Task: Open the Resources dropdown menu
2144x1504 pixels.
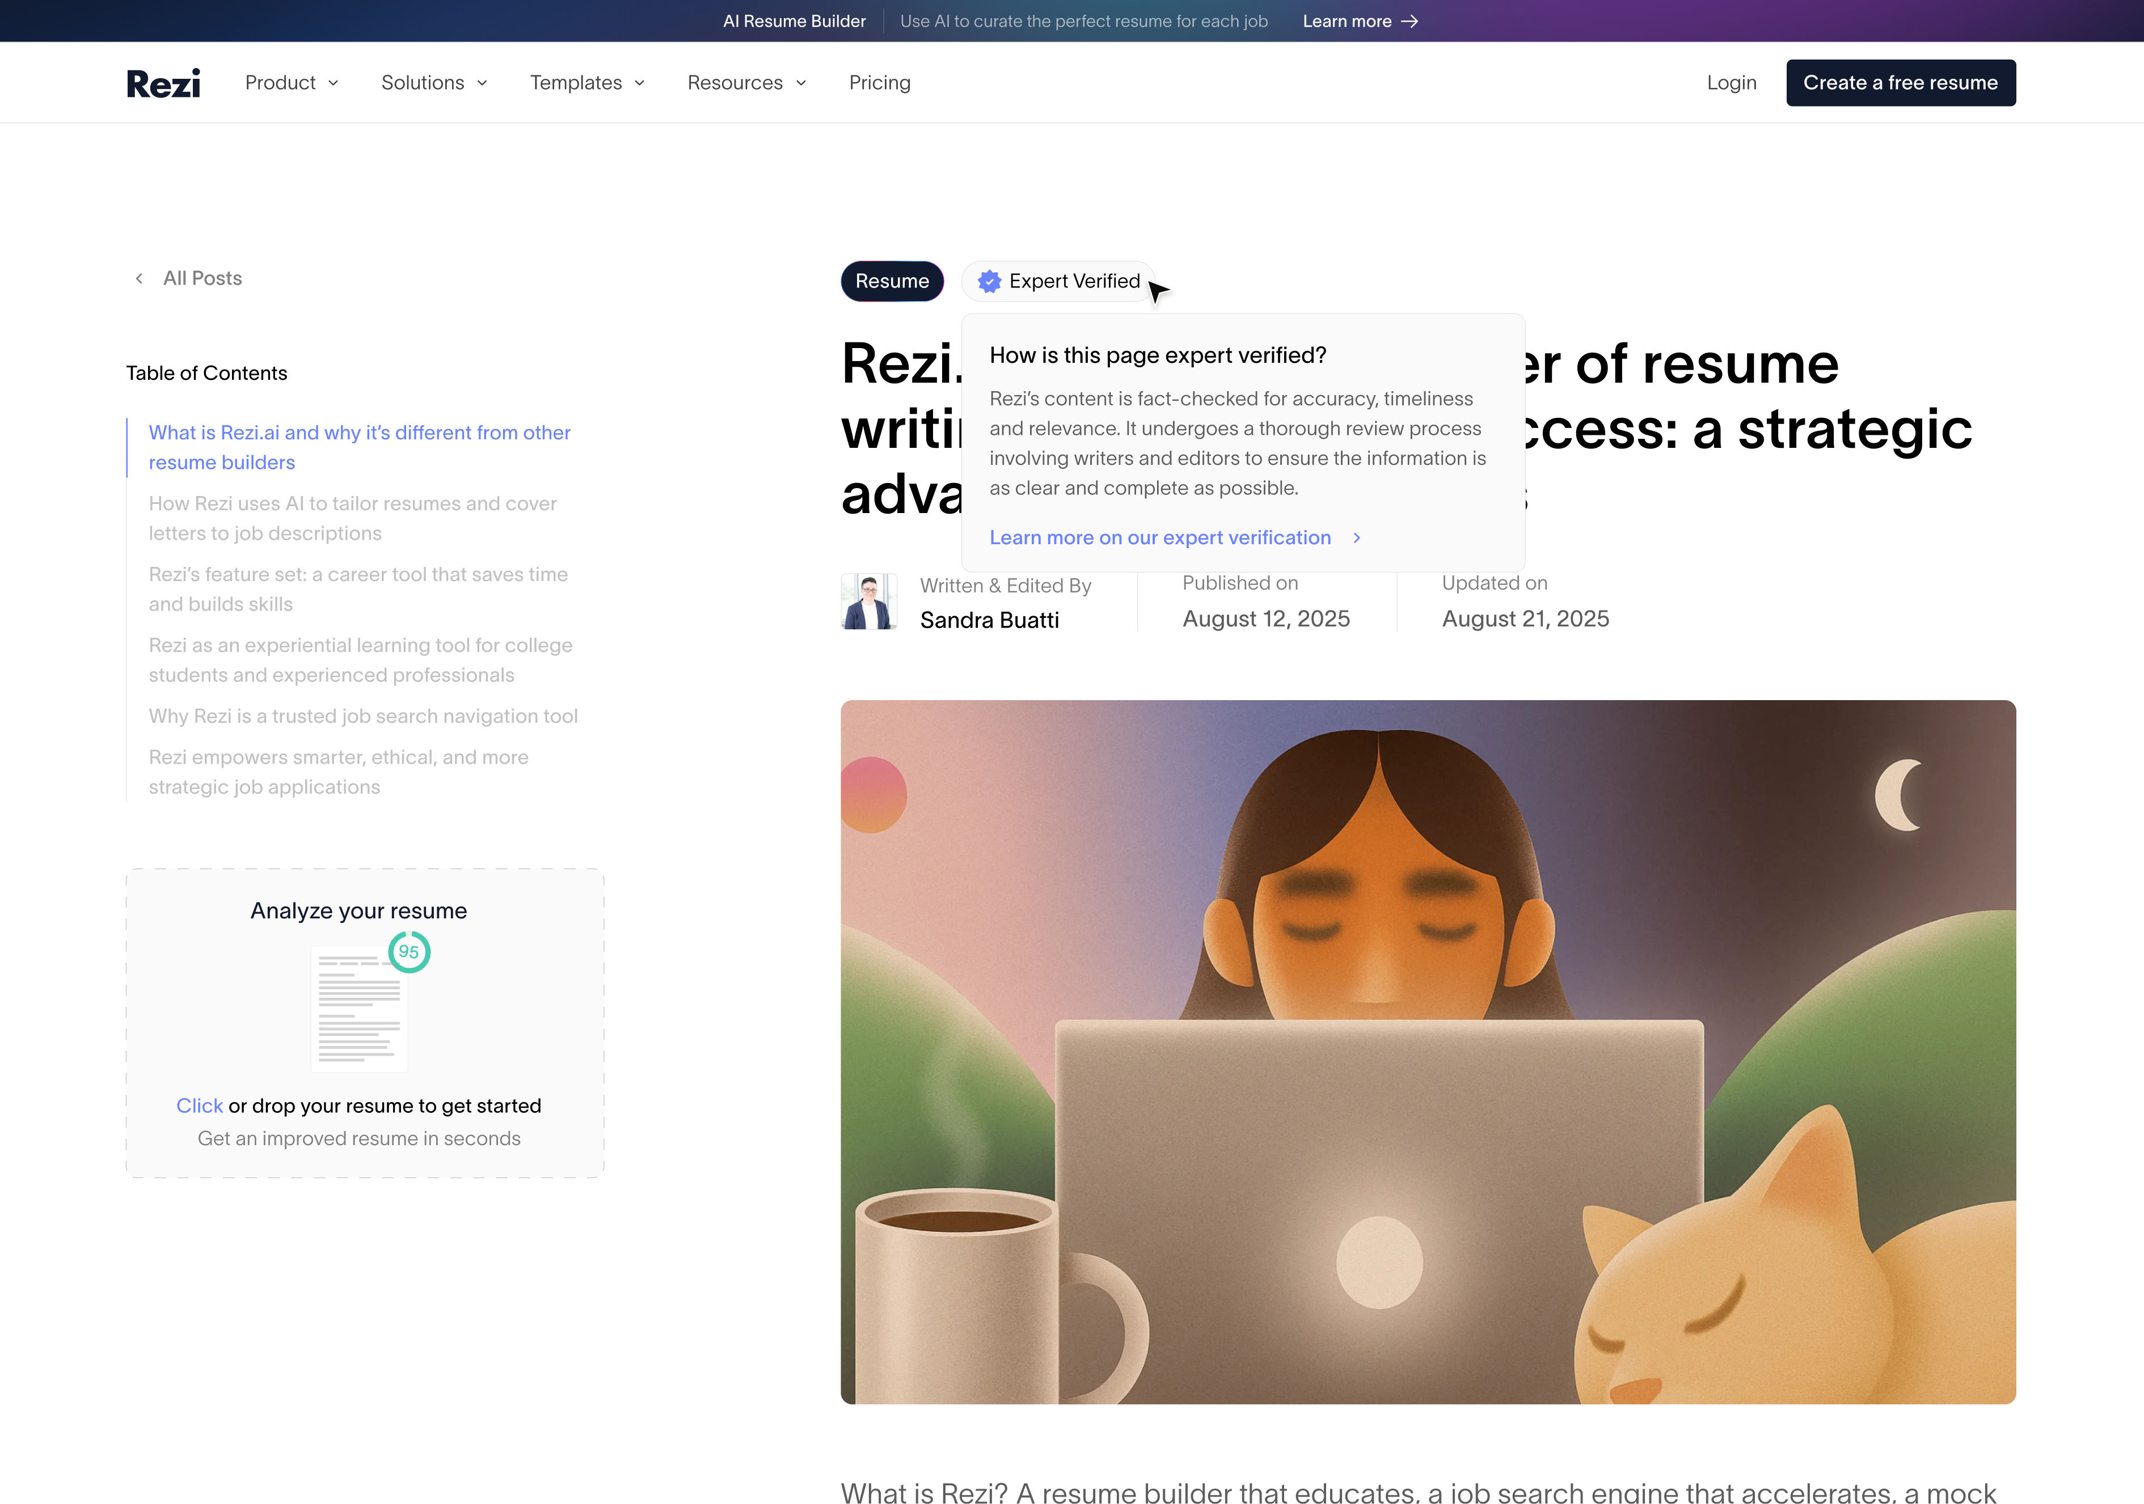Action: coord(746,83)
